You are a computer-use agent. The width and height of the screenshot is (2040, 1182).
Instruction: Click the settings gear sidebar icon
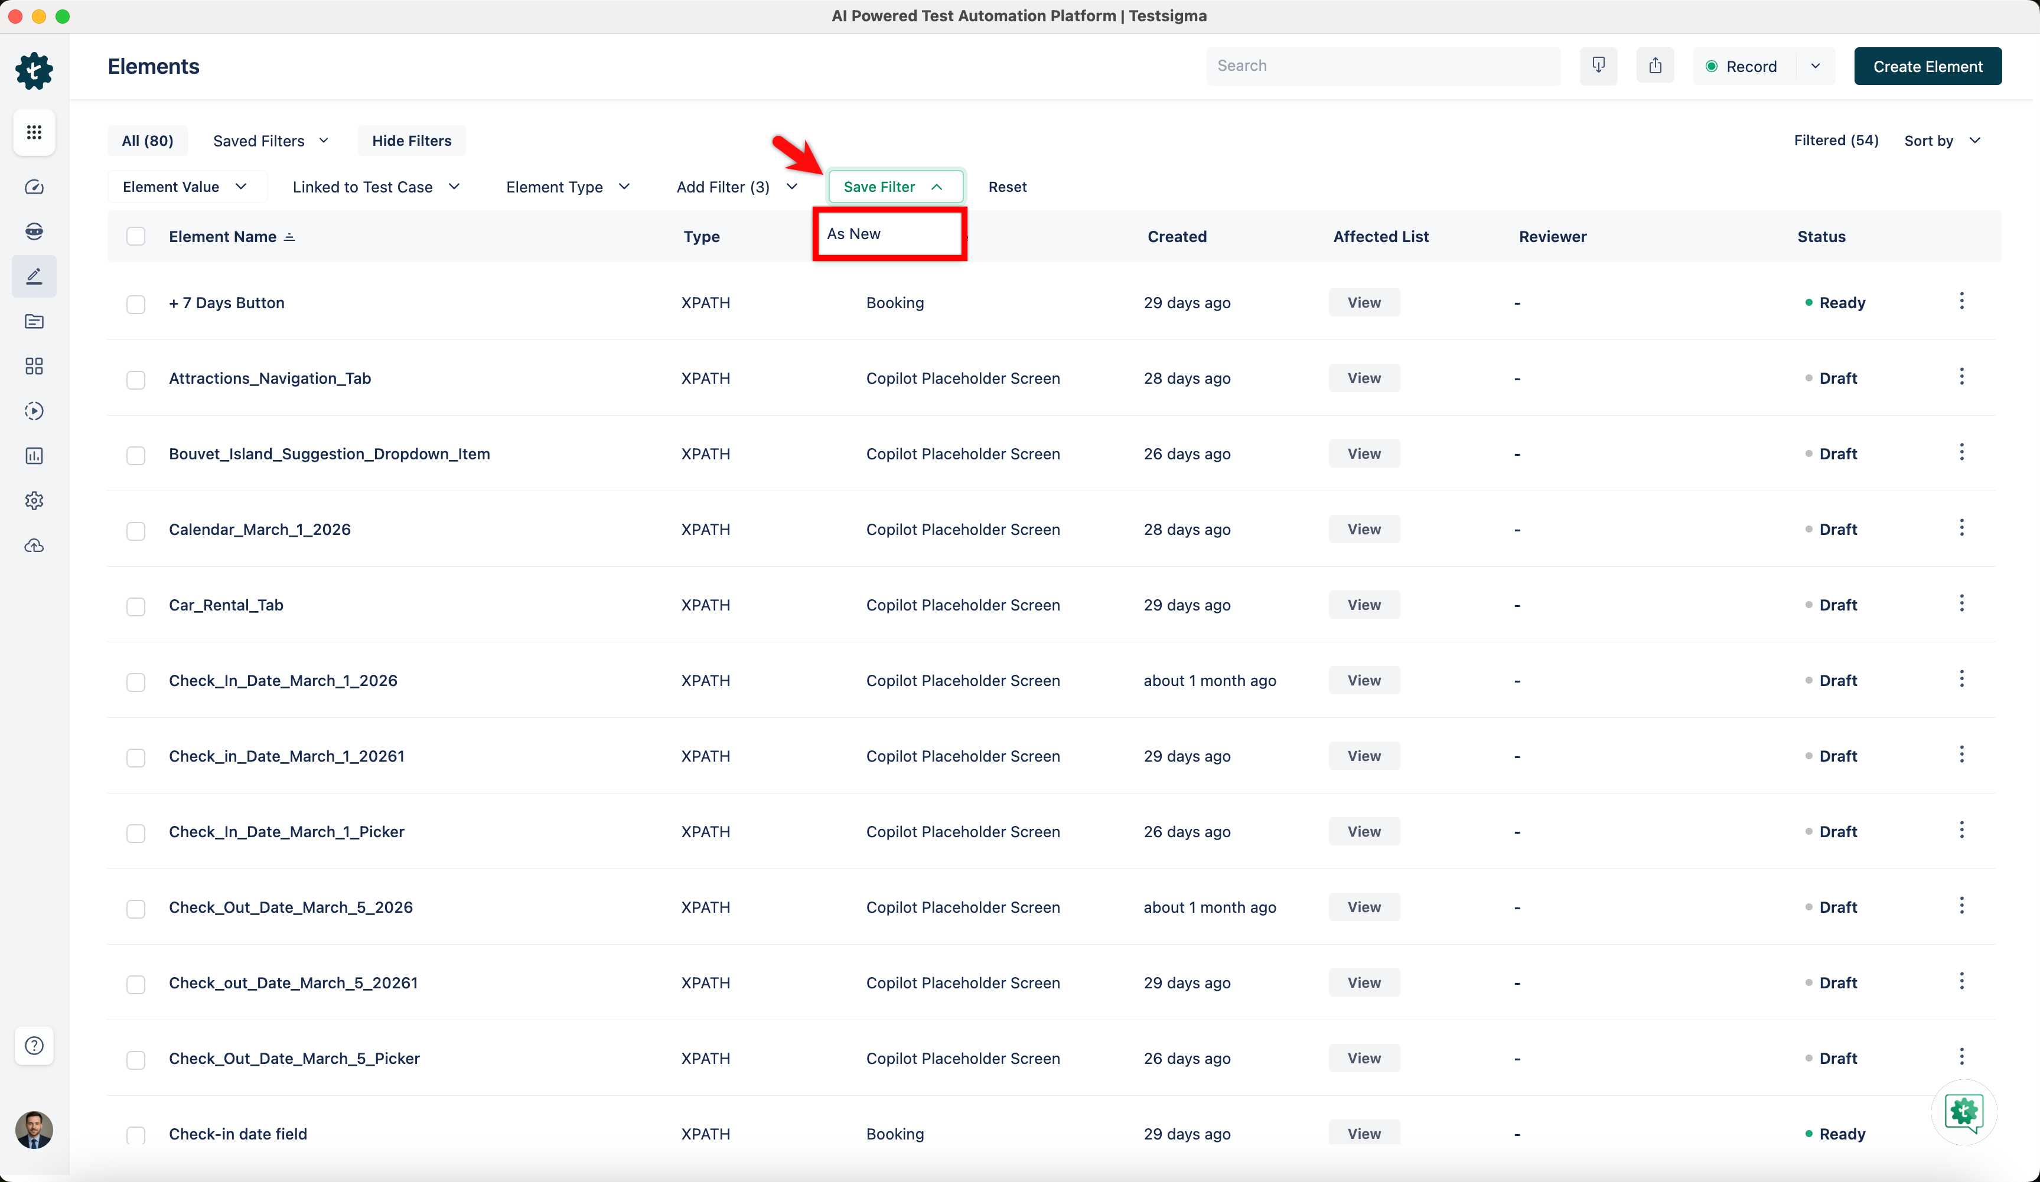pos(34,501)
